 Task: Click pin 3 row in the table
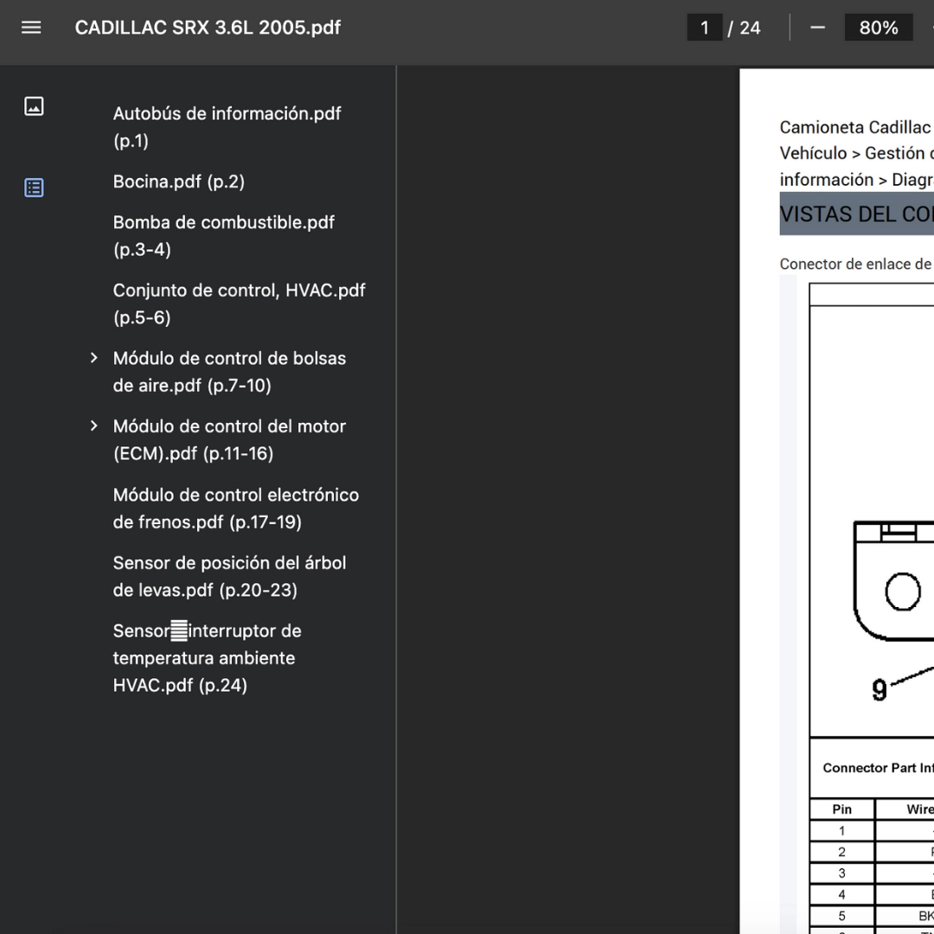[x=872, y=873]
